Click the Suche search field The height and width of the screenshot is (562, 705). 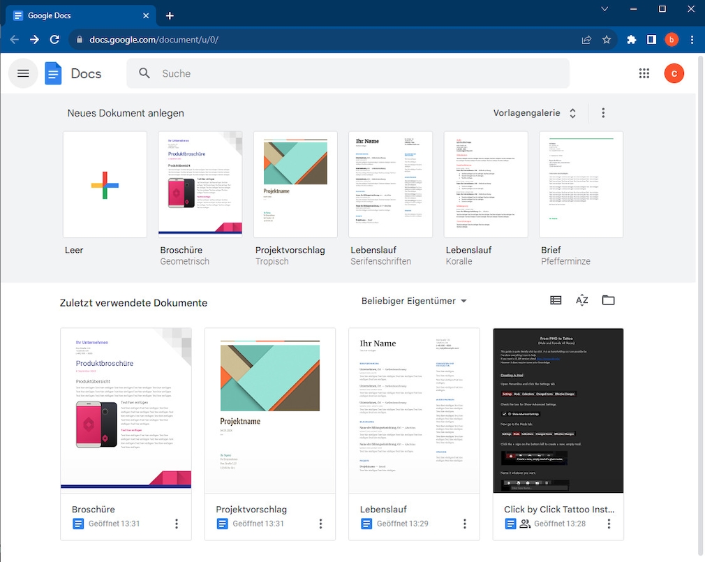pos(349,73)
